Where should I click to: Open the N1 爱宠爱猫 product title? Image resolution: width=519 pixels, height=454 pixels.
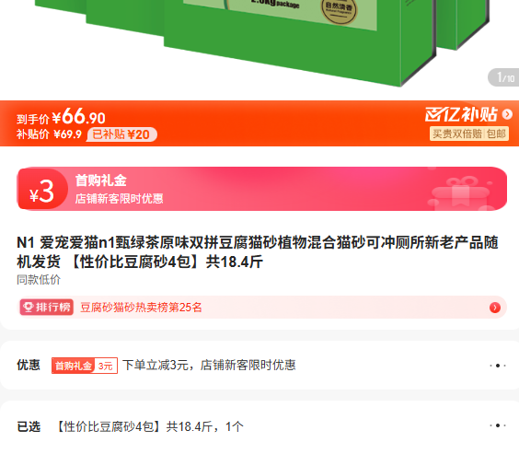(258, 252)
